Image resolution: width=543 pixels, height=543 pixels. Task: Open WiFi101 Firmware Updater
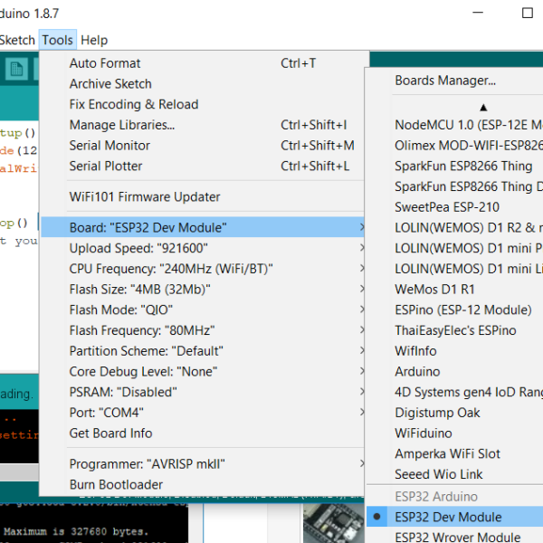(x=202, y=196)
